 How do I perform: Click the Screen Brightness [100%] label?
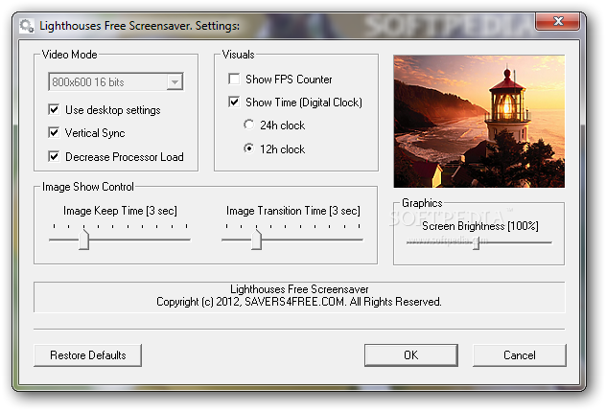pos(480,226)
